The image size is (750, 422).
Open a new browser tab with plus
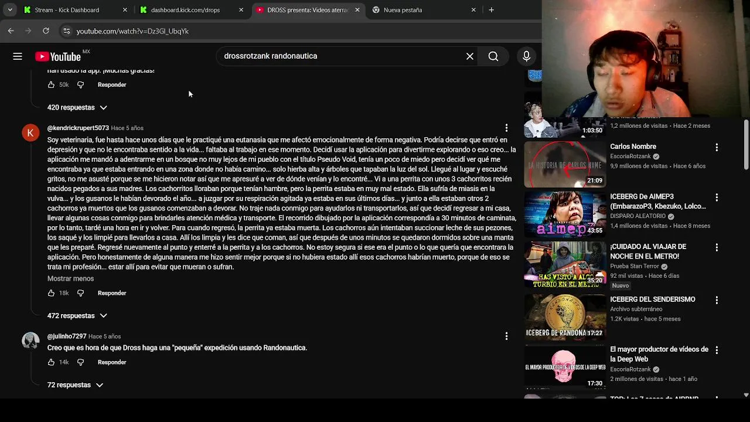(491, 10)
